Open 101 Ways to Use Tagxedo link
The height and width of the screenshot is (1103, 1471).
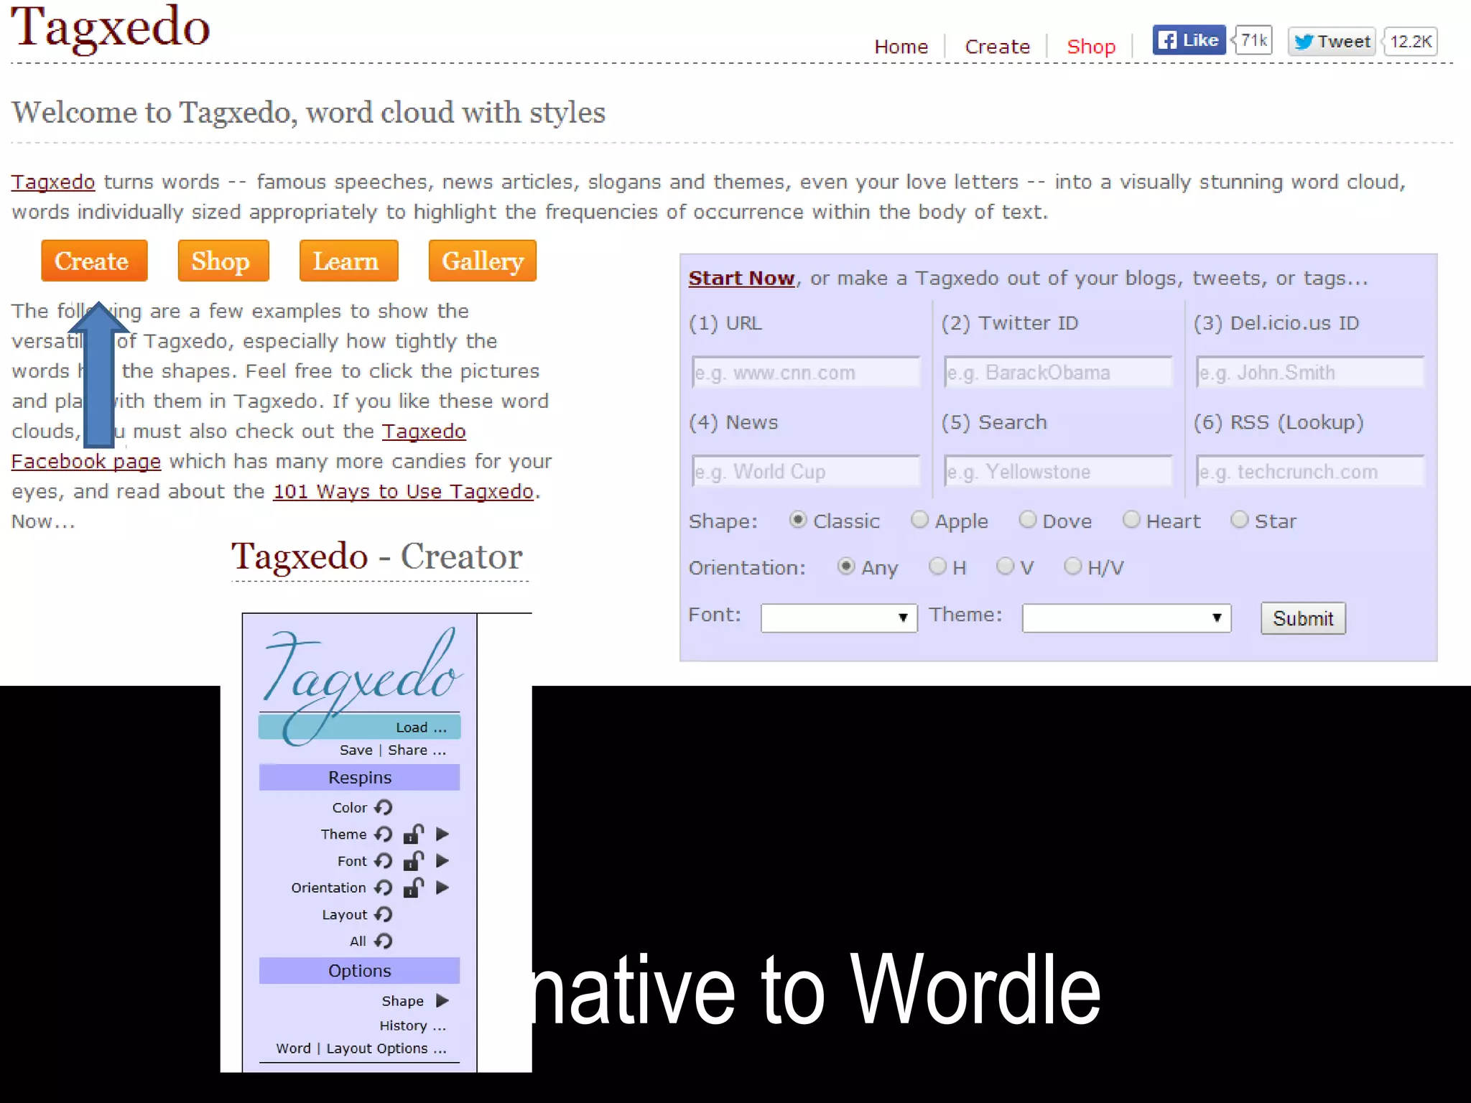tap(403, 491)
